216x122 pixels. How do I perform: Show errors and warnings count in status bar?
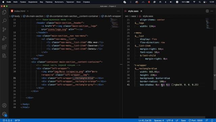point(7,121)
